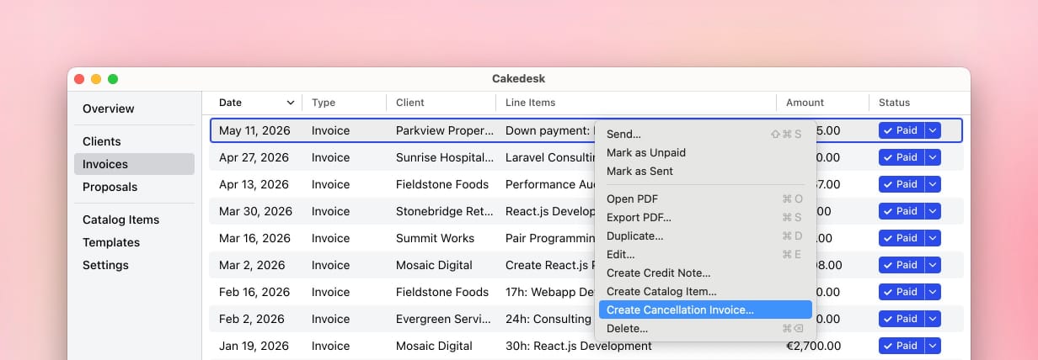
Task: Open status dropdown arrow for Feb 2, 2026 row
Action: point(933,319)
